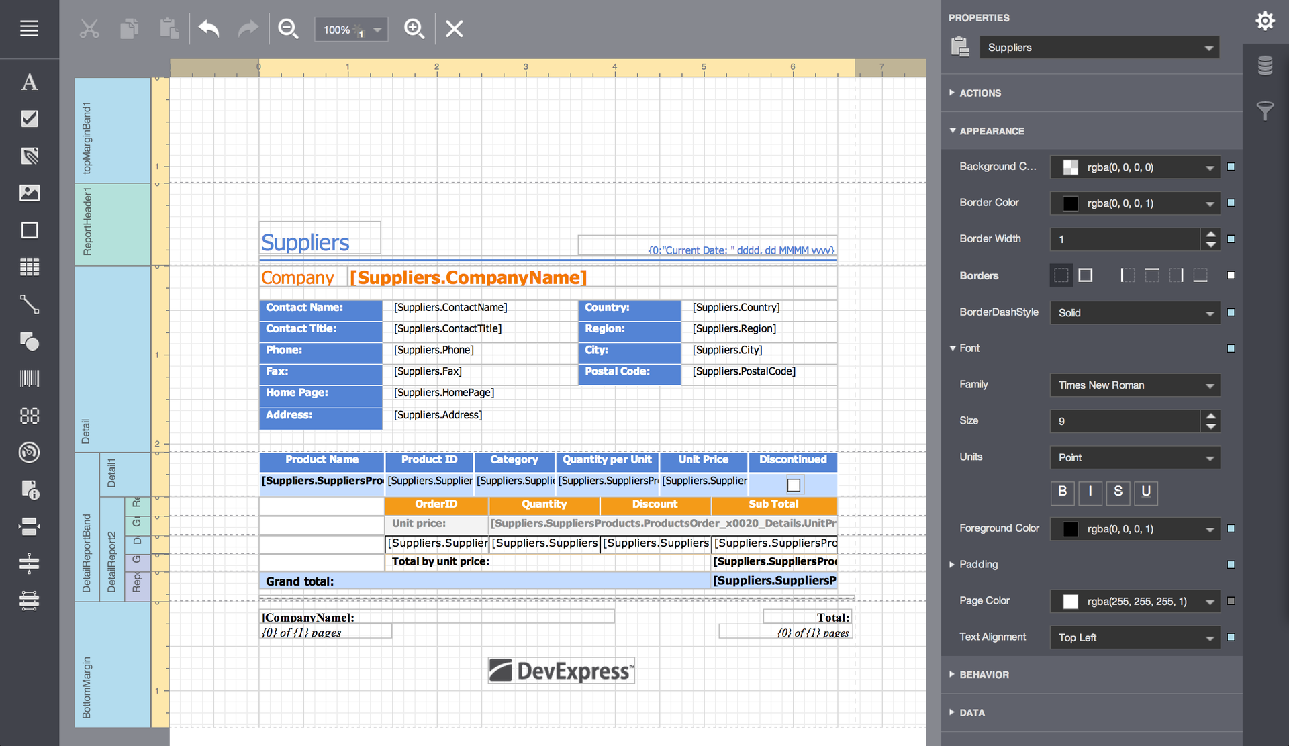Expand the BEHAVIOR section
The width and height of the screenshot is (1289, 746).
click(984, 674)
